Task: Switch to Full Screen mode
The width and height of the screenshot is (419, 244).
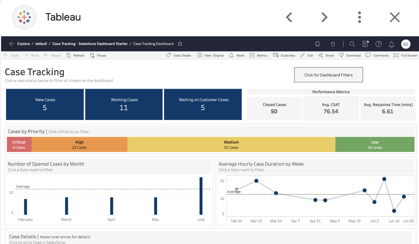Action: tap(405, 55)
